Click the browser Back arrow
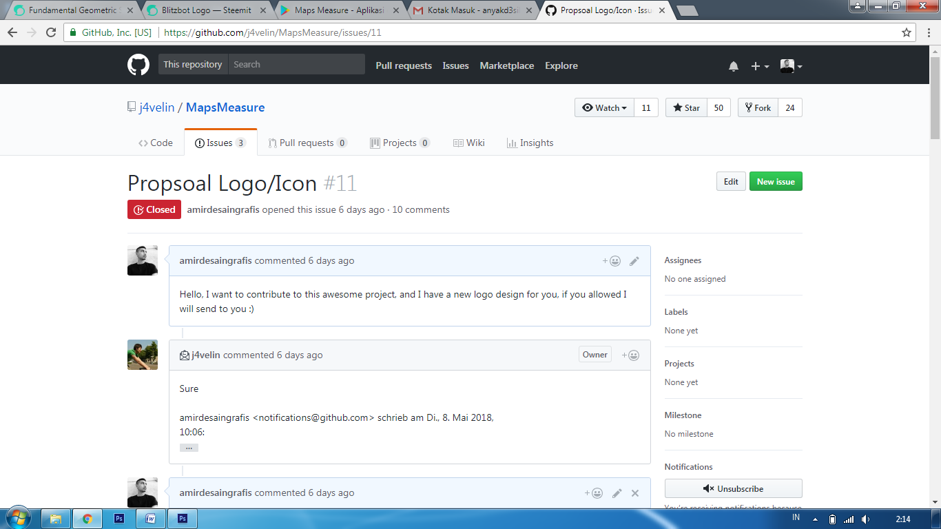 (x=13, y=32)
